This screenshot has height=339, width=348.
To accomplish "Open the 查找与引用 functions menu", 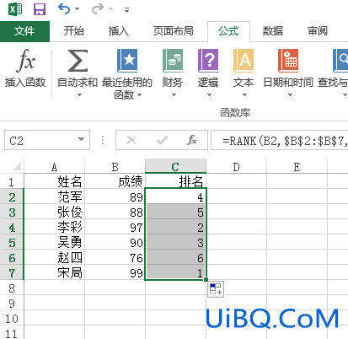I will [333, 73].
